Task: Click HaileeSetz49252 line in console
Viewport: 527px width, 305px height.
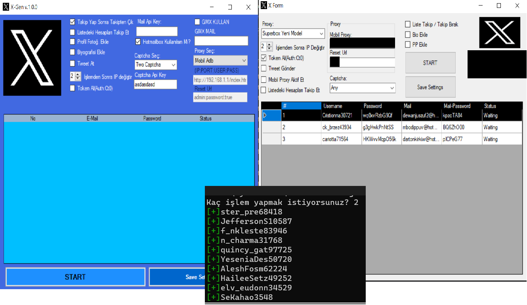Action: pyautogui.click(x=249, y=278)
